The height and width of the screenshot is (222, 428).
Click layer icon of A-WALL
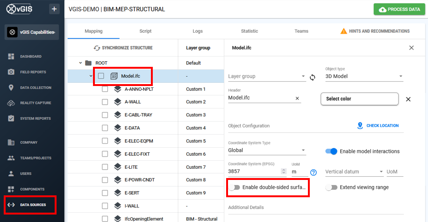point(118,102)
